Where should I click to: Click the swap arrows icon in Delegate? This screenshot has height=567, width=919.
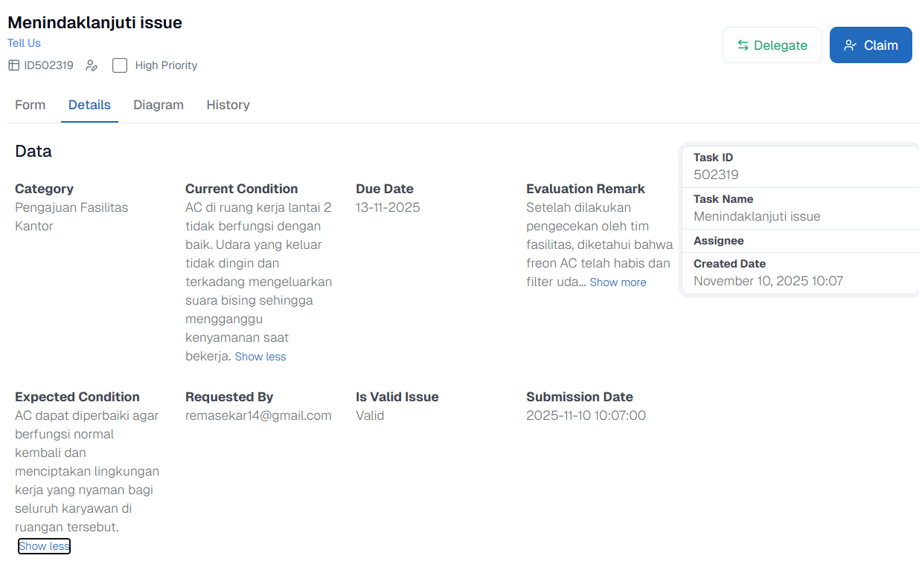click(743, 45)
